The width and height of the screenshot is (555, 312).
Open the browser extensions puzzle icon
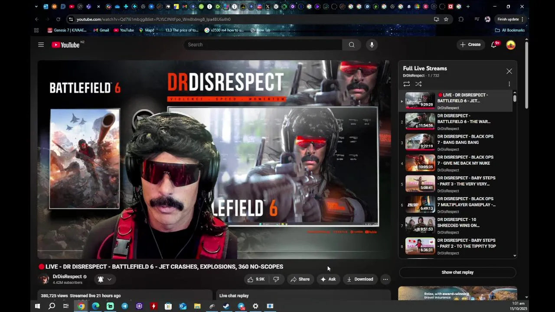pos(461,19)
